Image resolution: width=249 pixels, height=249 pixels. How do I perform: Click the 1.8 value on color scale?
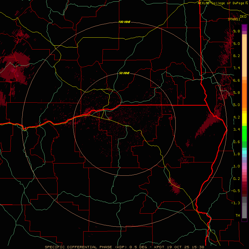point(237,154)
